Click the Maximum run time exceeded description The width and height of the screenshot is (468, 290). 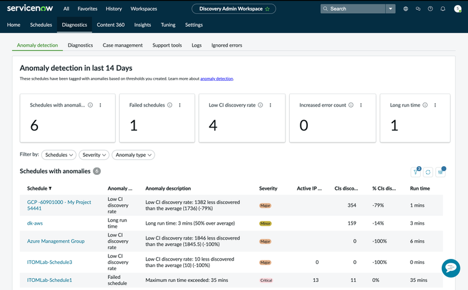click(x=186, y=280)
